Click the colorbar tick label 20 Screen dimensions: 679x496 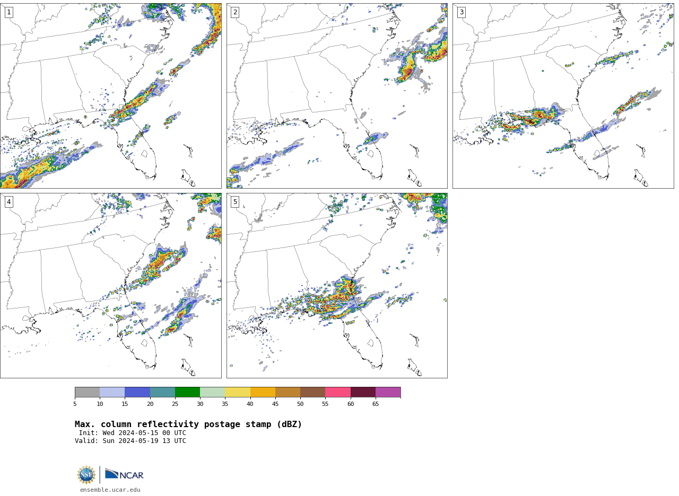pos(150,404)
